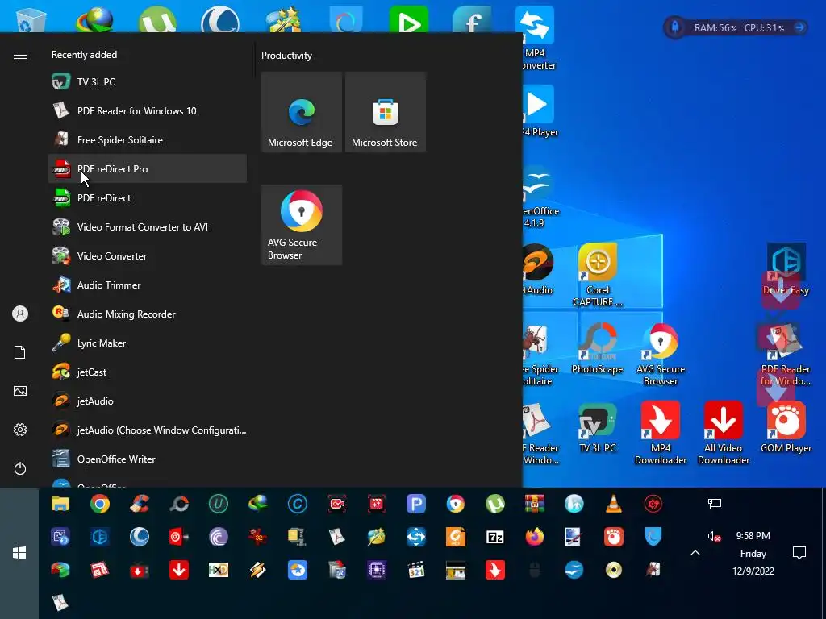Select GOM Player desktop shortcut
The width and height of the screenshot is (826, 619).
point(786,427)
